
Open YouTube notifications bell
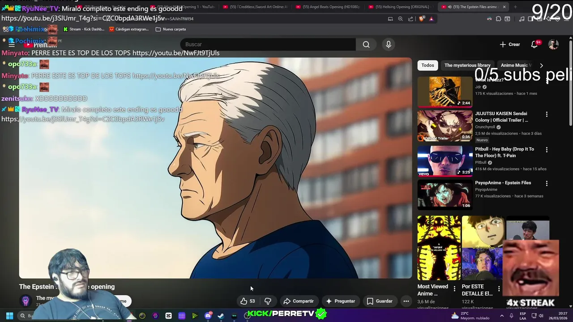pyautogui.click(x=535, y=44)
